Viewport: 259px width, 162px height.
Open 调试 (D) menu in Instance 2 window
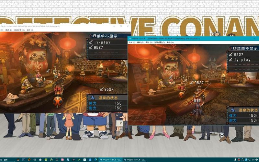pos(9,30)
